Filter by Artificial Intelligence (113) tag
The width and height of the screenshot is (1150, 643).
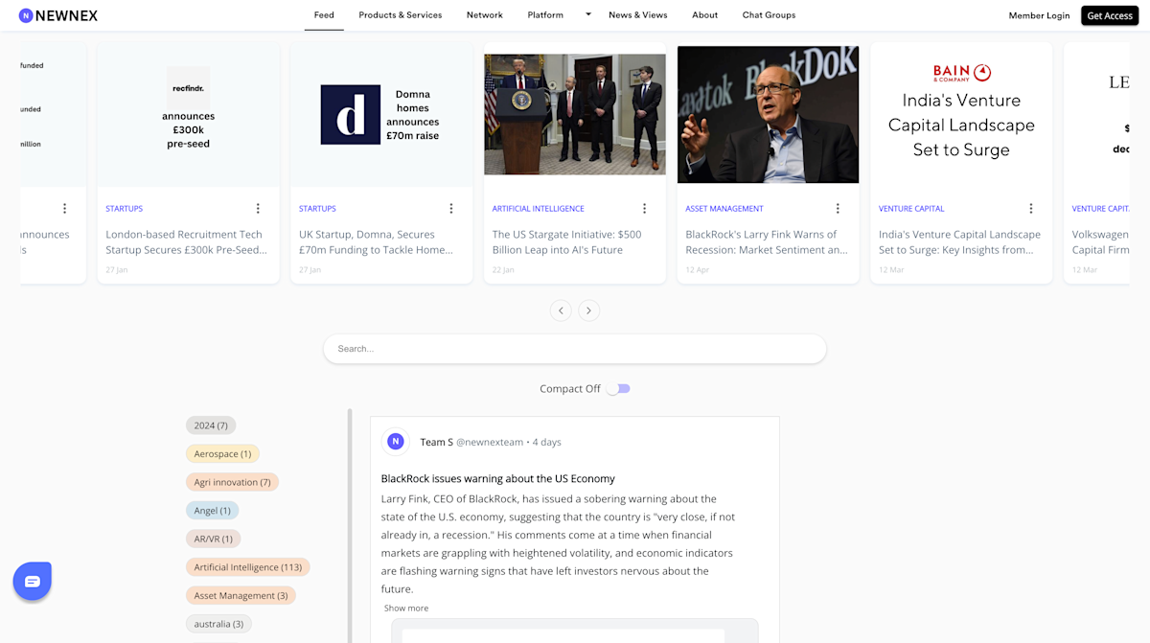click(x=248, y=567)
